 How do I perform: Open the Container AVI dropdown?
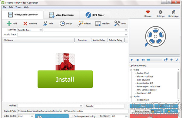[119, 116]
